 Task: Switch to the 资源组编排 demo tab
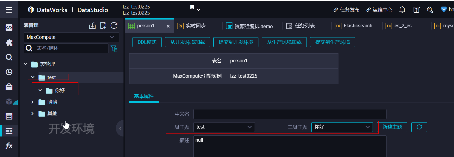click(x=249, y=26)
